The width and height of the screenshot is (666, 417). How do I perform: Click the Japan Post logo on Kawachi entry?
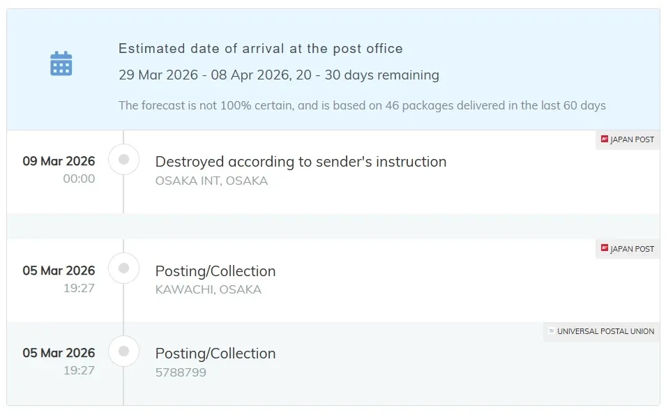click(x=605, y=248)
